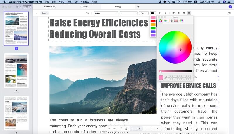234x134 pixels.
Task: Open the 12pt font size dropdown
Action: pyautogui.click(x=144, y=13)
